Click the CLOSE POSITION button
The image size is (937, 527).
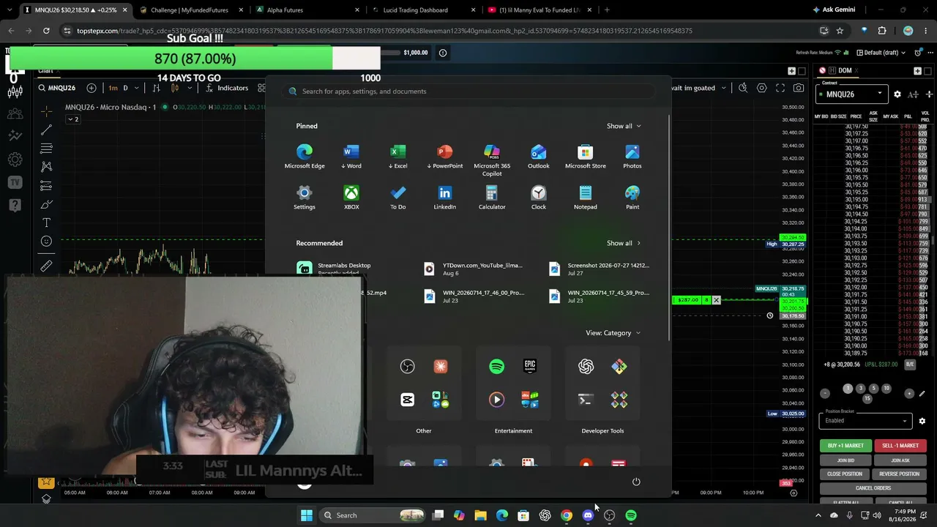845,474
